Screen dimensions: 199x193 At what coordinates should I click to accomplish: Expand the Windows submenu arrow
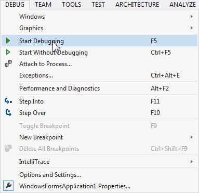tap(191, 17)
